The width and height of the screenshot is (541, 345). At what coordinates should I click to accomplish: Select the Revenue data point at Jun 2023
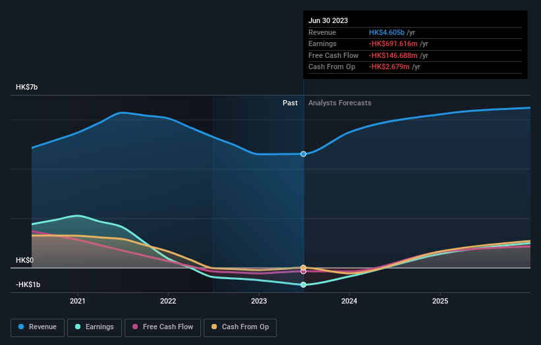303,154
